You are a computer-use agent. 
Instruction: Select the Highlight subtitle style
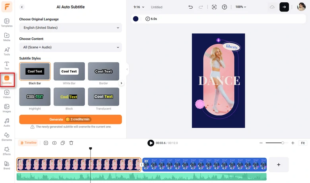pyautogui.click(x=35, y=97)
